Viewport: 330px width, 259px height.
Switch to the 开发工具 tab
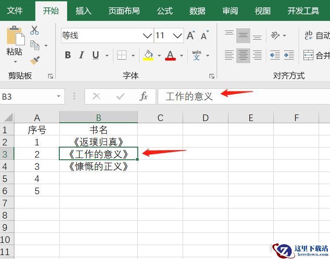[303, 10]
